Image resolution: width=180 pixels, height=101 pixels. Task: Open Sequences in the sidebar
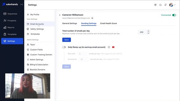coord(12,14)
